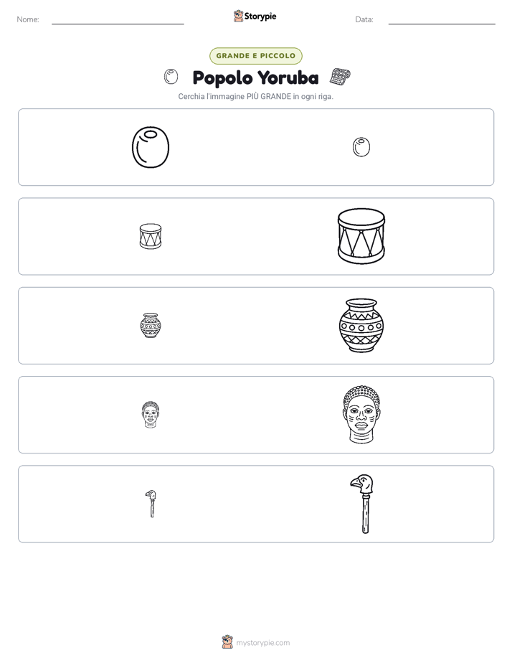Click the footer bear mascot icon
This screenshot has width=512, height=663.
coord(227,642)
